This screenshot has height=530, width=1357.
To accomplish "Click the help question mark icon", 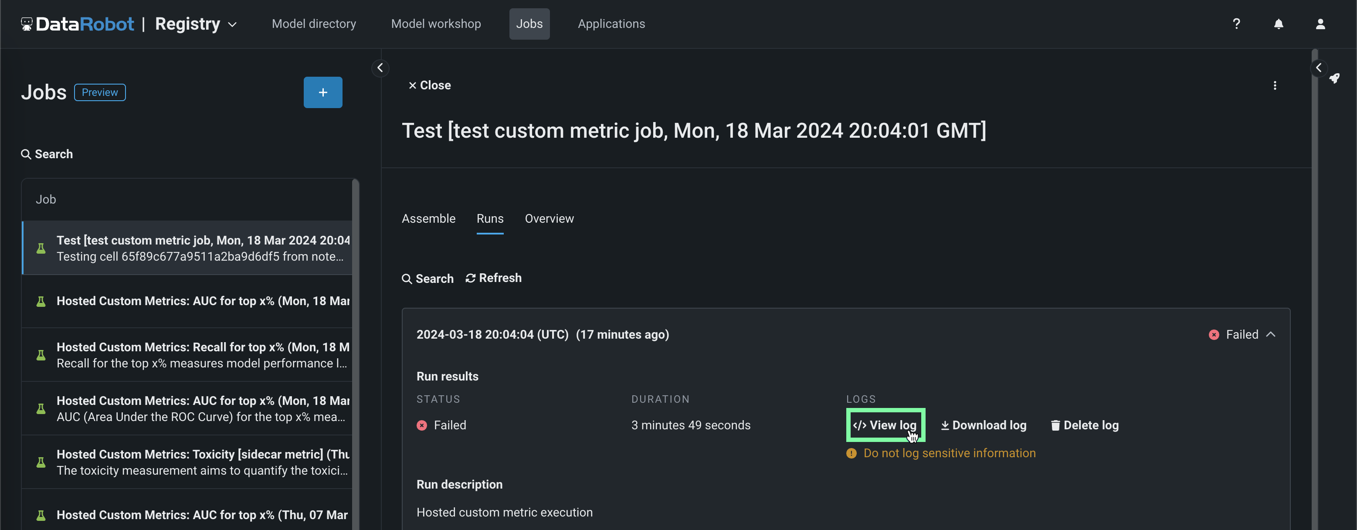I will (1236, 24).
